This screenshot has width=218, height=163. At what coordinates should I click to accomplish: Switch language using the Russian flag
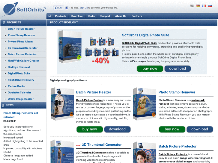pos(210,6)
